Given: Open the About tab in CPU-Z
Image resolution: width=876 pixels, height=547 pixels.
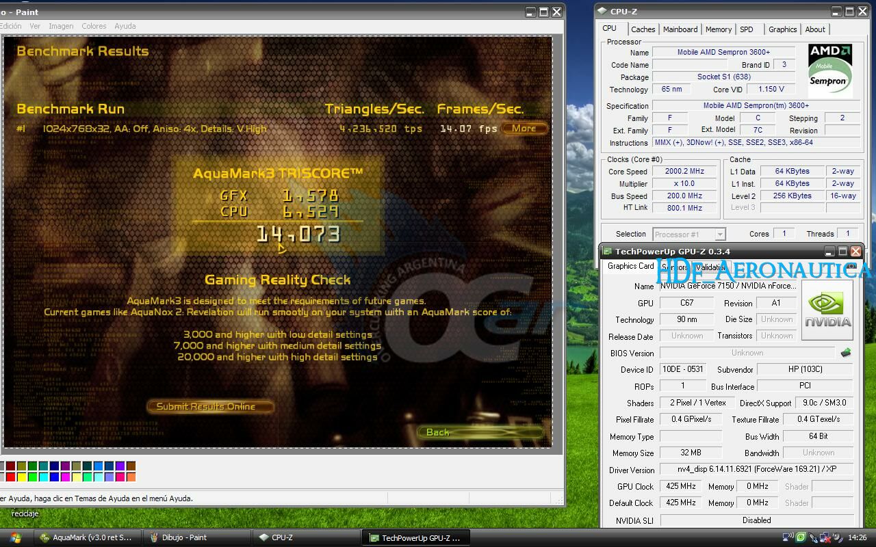Looking at the screenshot, I should click(x=815, y=29).
